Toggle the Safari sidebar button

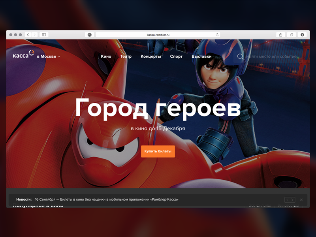pos(44,35)
